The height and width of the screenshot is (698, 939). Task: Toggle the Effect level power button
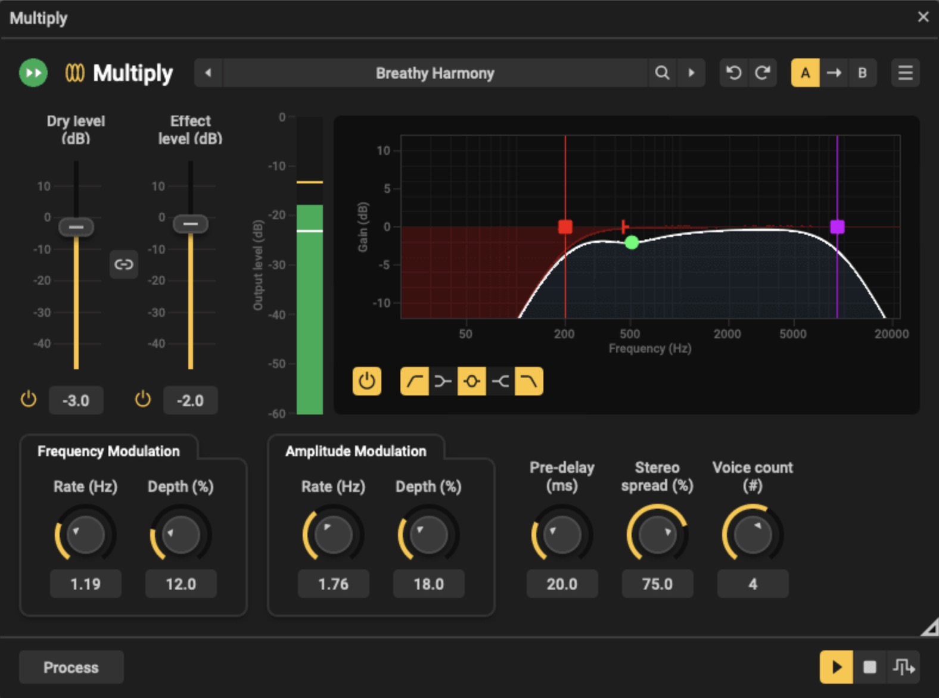pyautogui.click(x=143, y=399)
